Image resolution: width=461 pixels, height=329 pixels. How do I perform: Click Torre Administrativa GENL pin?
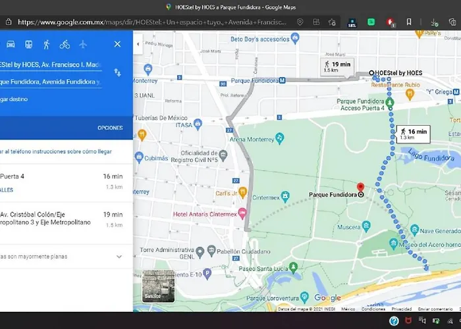pyautogui.click(x=200, y=252)
